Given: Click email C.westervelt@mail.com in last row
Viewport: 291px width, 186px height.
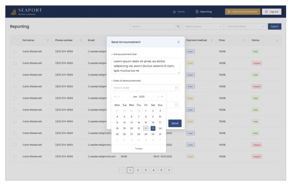Looking at the screenshot, I should click(x=102, y=157).
